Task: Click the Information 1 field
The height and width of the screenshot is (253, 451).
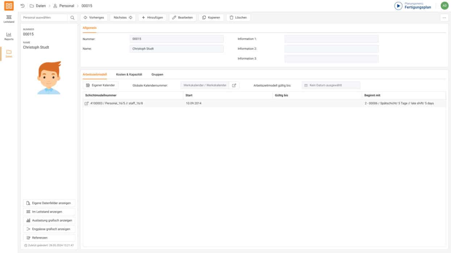Action: pos(331,39)
